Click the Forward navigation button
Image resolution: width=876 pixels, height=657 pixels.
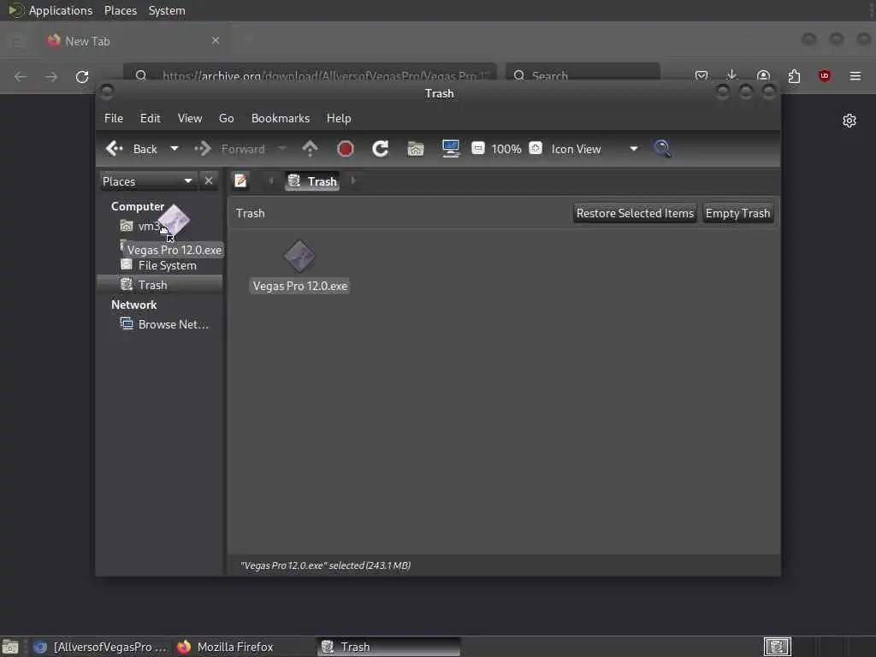point(231,149)
